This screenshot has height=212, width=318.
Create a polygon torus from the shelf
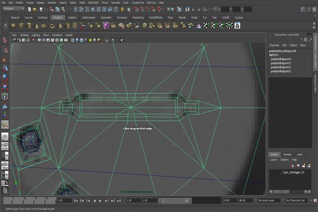[x=52, y=26]
